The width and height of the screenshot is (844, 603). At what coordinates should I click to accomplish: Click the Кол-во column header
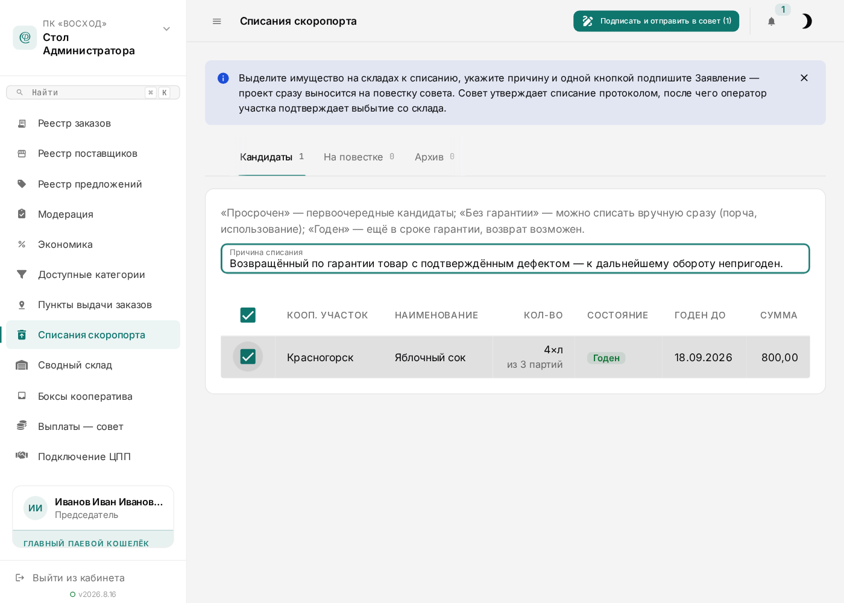click(543, 315)
